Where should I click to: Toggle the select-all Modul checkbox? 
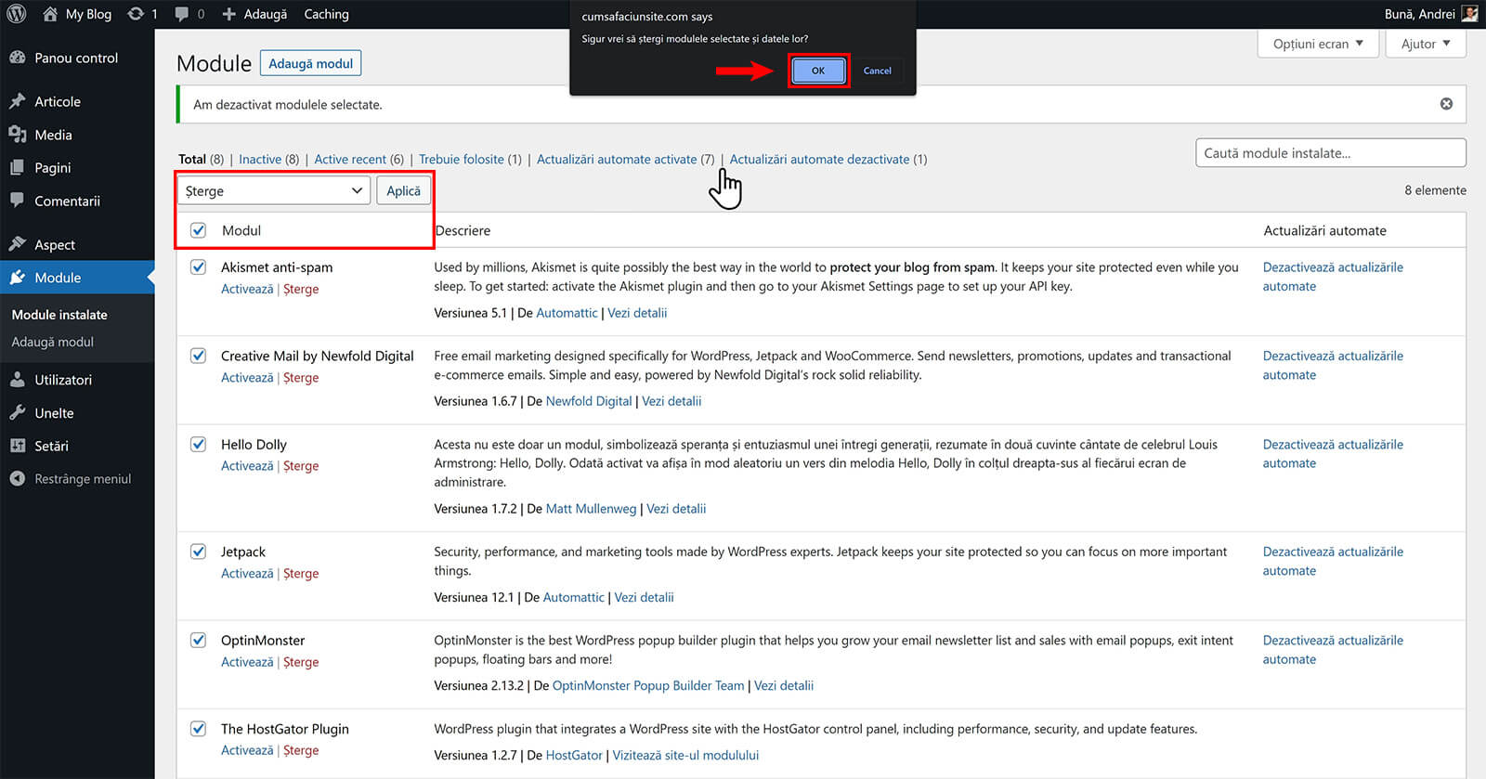198,230
